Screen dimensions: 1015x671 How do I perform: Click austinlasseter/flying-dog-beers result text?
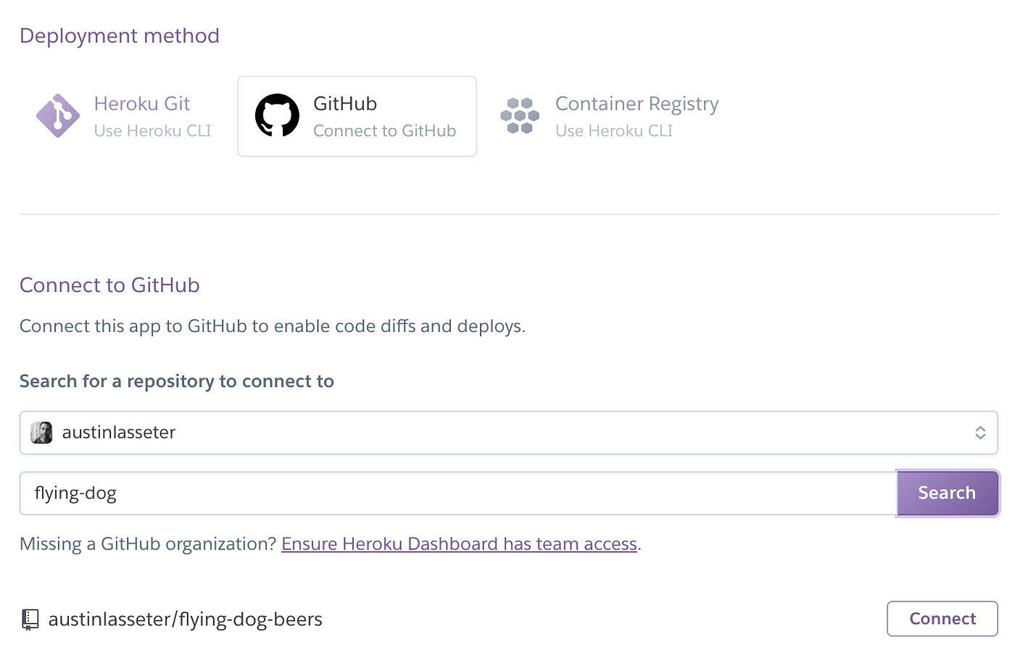click(186, 620)
